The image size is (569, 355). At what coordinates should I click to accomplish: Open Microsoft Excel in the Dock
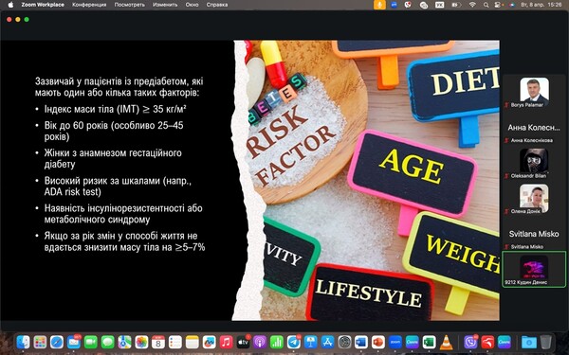430,342
